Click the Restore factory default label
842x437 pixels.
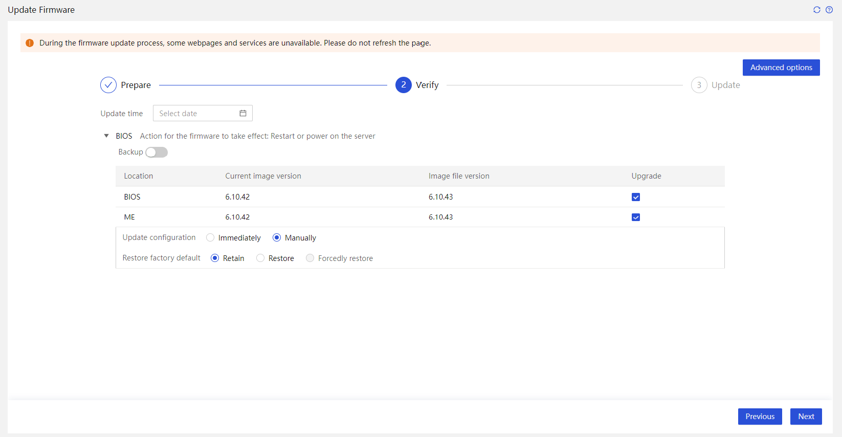pyautogui.click(x=162, y=258)
